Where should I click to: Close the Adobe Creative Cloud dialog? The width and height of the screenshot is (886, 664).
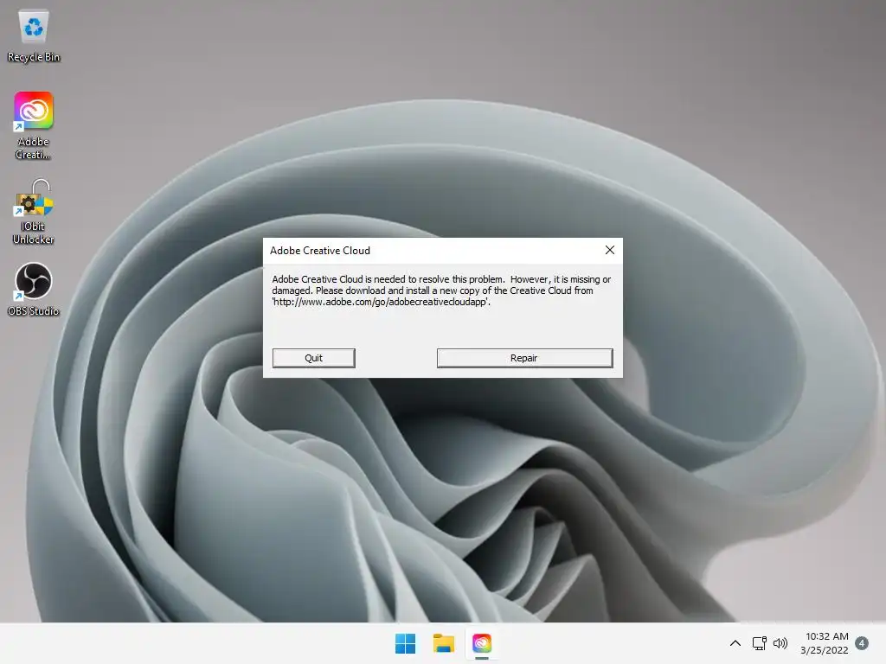click(610, 250)
